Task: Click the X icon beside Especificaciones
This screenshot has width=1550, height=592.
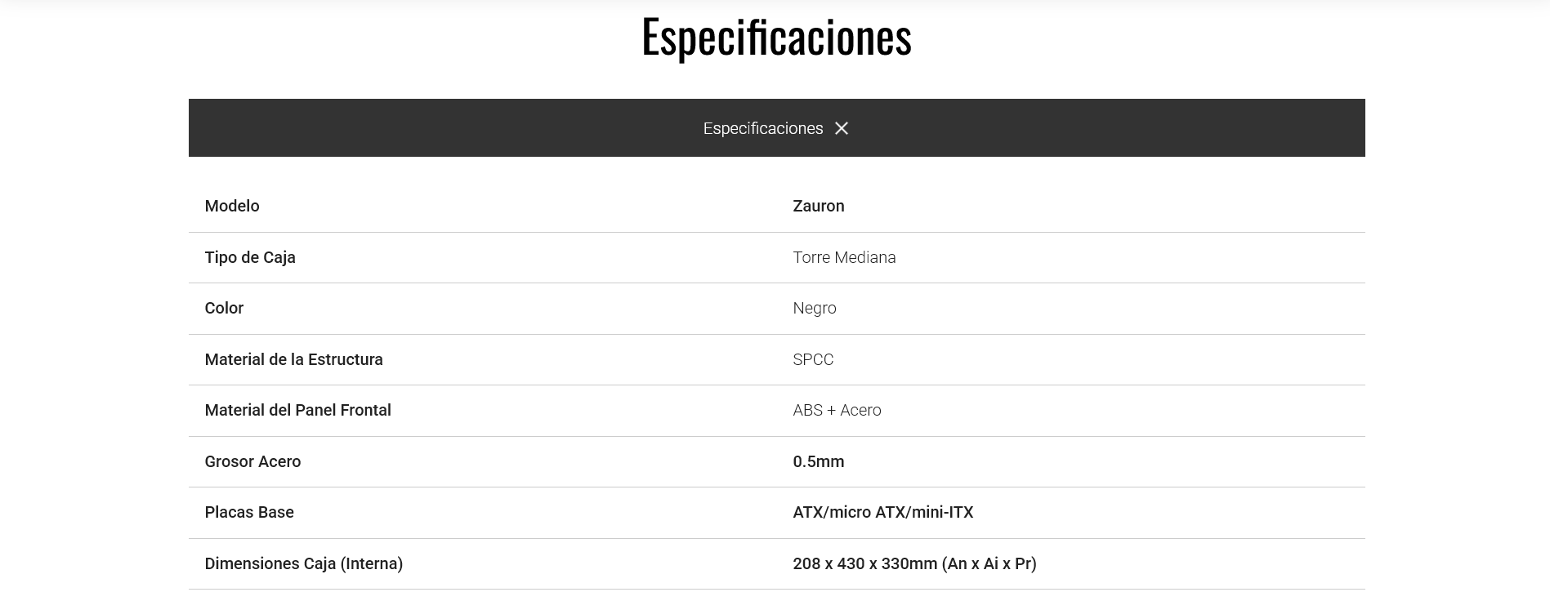Action: 842,128
